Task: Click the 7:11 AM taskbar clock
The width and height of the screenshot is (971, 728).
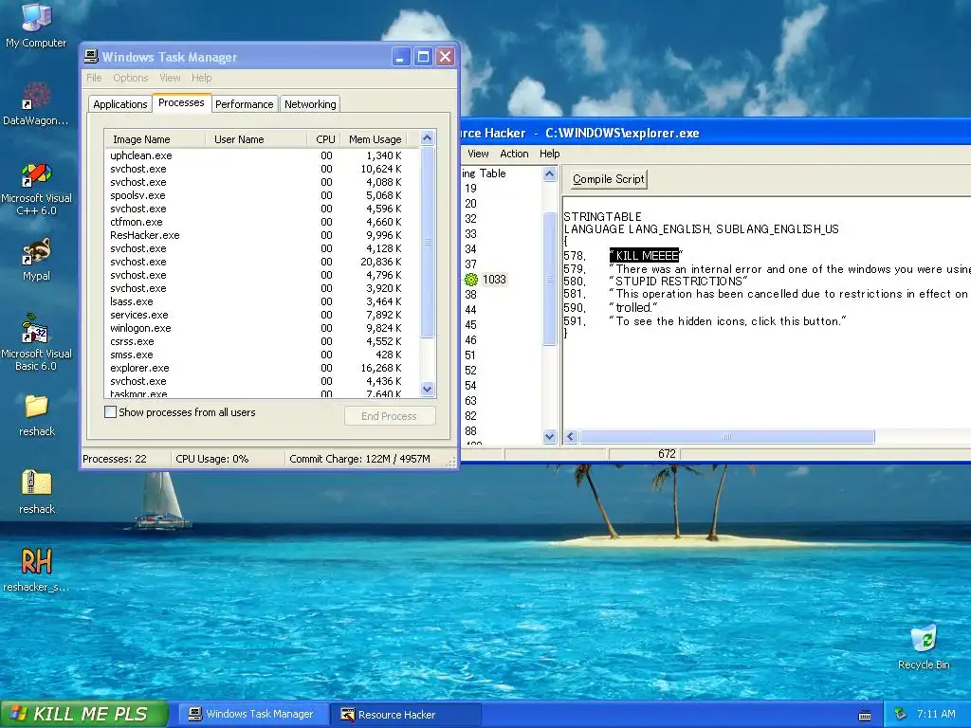Action: point(936,714)
